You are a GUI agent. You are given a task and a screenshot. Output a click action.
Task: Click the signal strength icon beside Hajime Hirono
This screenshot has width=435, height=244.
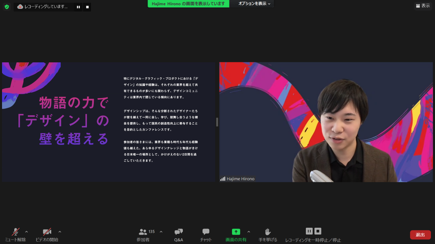point(223,179)
